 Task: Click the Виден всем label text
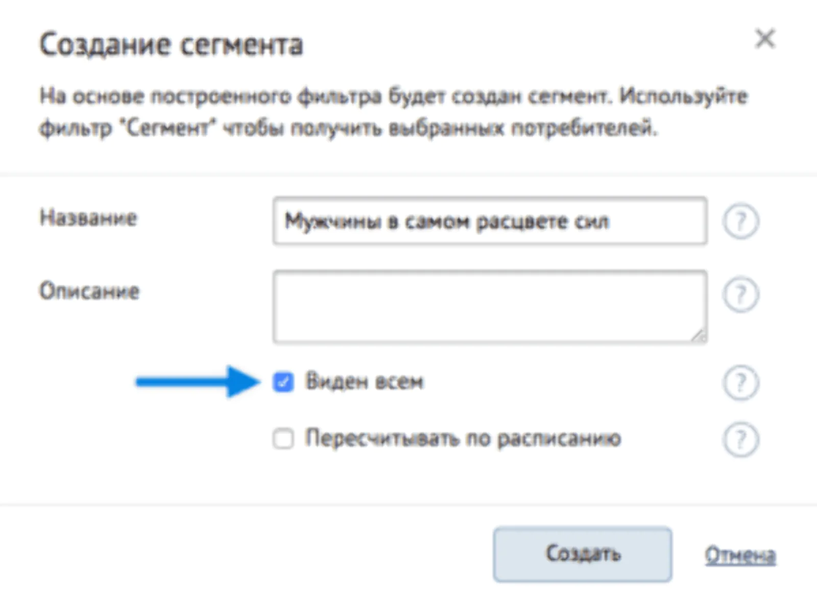pyautogui.click(x=365, y=381)
